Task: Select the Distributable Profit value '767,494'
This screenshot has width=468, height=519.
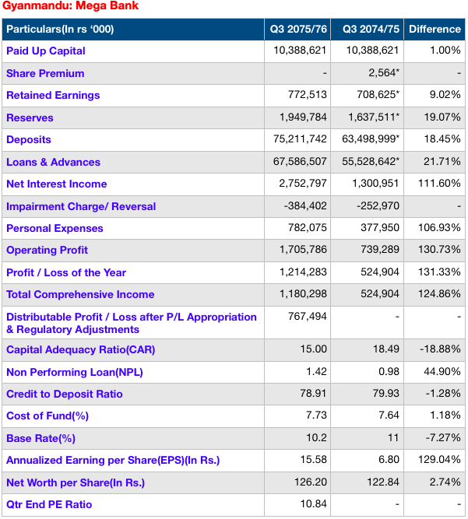Action: (307, 317)
